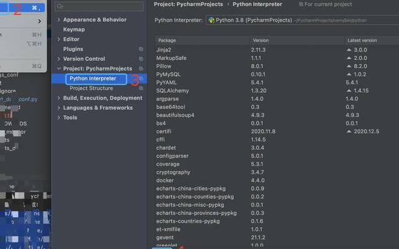Image resolution: width=399 pixels, height=249 pixels.
Task: Select the base64tool package row
Action: (x=277, y=107)
